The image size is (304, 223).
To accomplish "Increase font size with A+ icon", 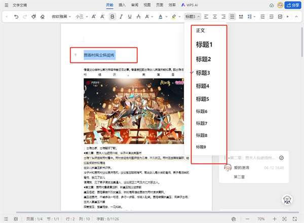I will [94, 17].
